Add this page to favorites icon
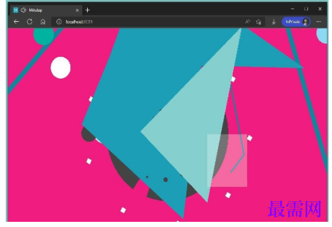 pyautogui.click(x=258, y=22)
